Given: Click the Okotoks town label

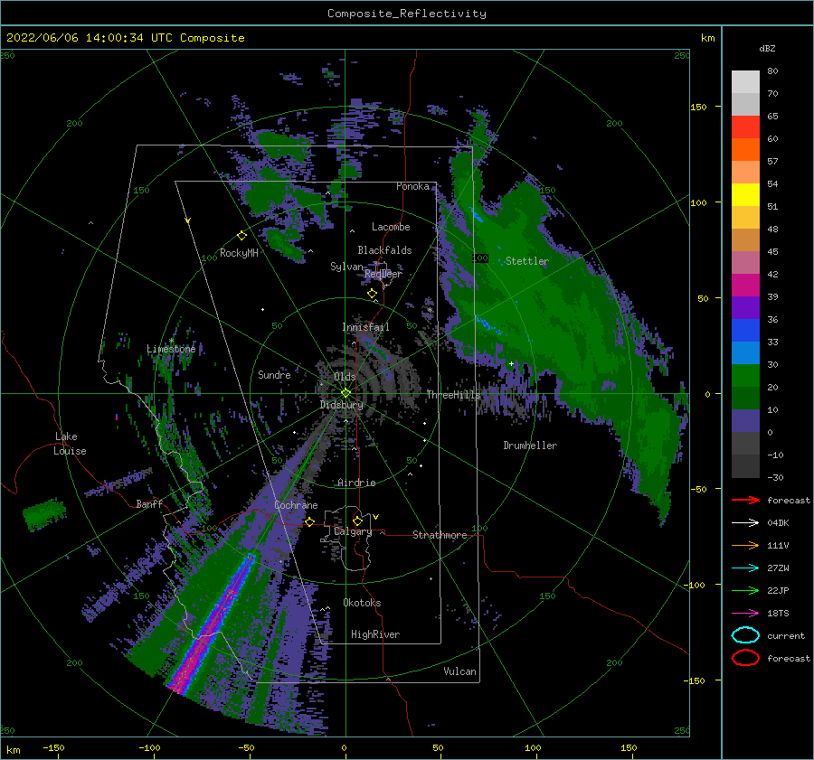Looking at the screenshot, I should (362, 603).
